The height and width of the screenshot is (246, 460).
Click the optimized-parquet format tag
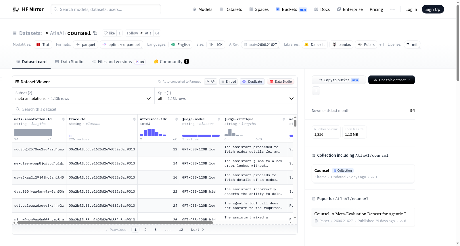pos(121,44)
